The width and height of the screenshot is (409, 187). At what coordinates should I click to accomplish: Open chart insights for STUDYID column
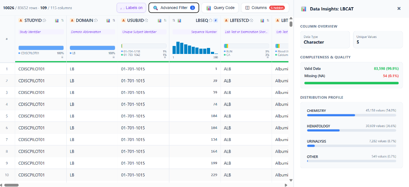(x=57, y=20)
